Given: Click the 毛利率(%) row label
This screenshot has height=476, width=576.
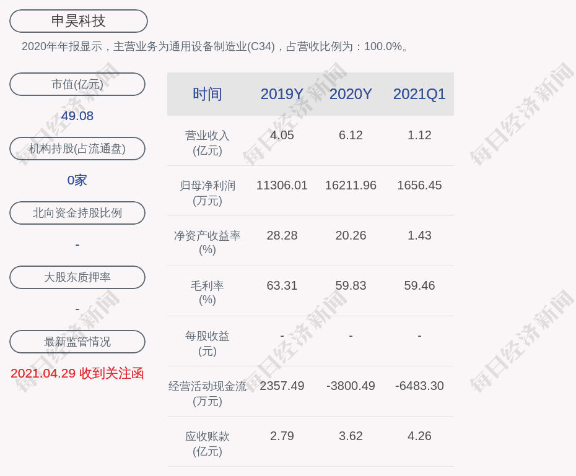Looking at the screenshot, I should (x=207, y=293).
